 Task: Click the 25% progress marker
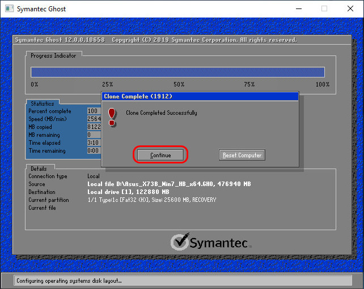click(x=108, y=84)
